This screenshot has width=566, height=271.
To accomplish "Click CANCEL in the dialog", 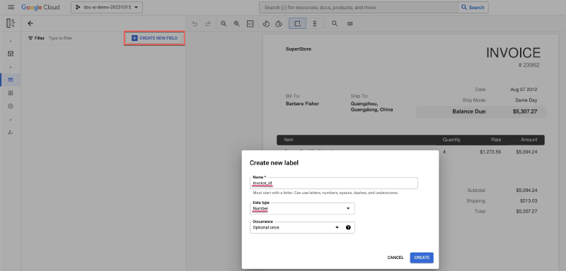I will click(395, 258).
